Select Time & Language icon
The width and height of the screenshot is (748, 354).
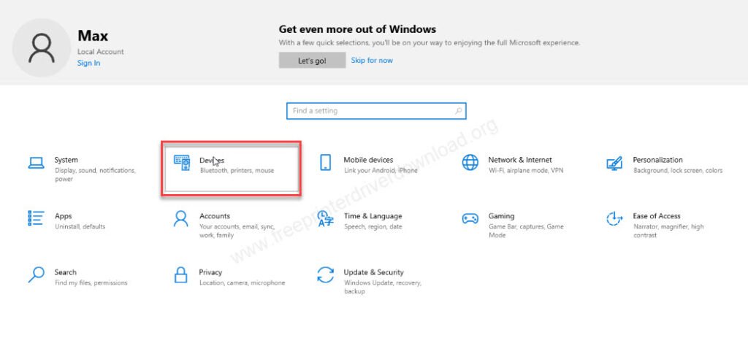[x=325, y=219]
